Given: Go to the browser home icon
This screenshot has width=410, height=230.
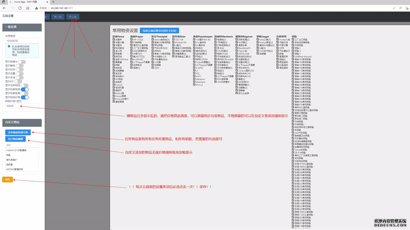Looking at the screenshot, I should point(28,8).
